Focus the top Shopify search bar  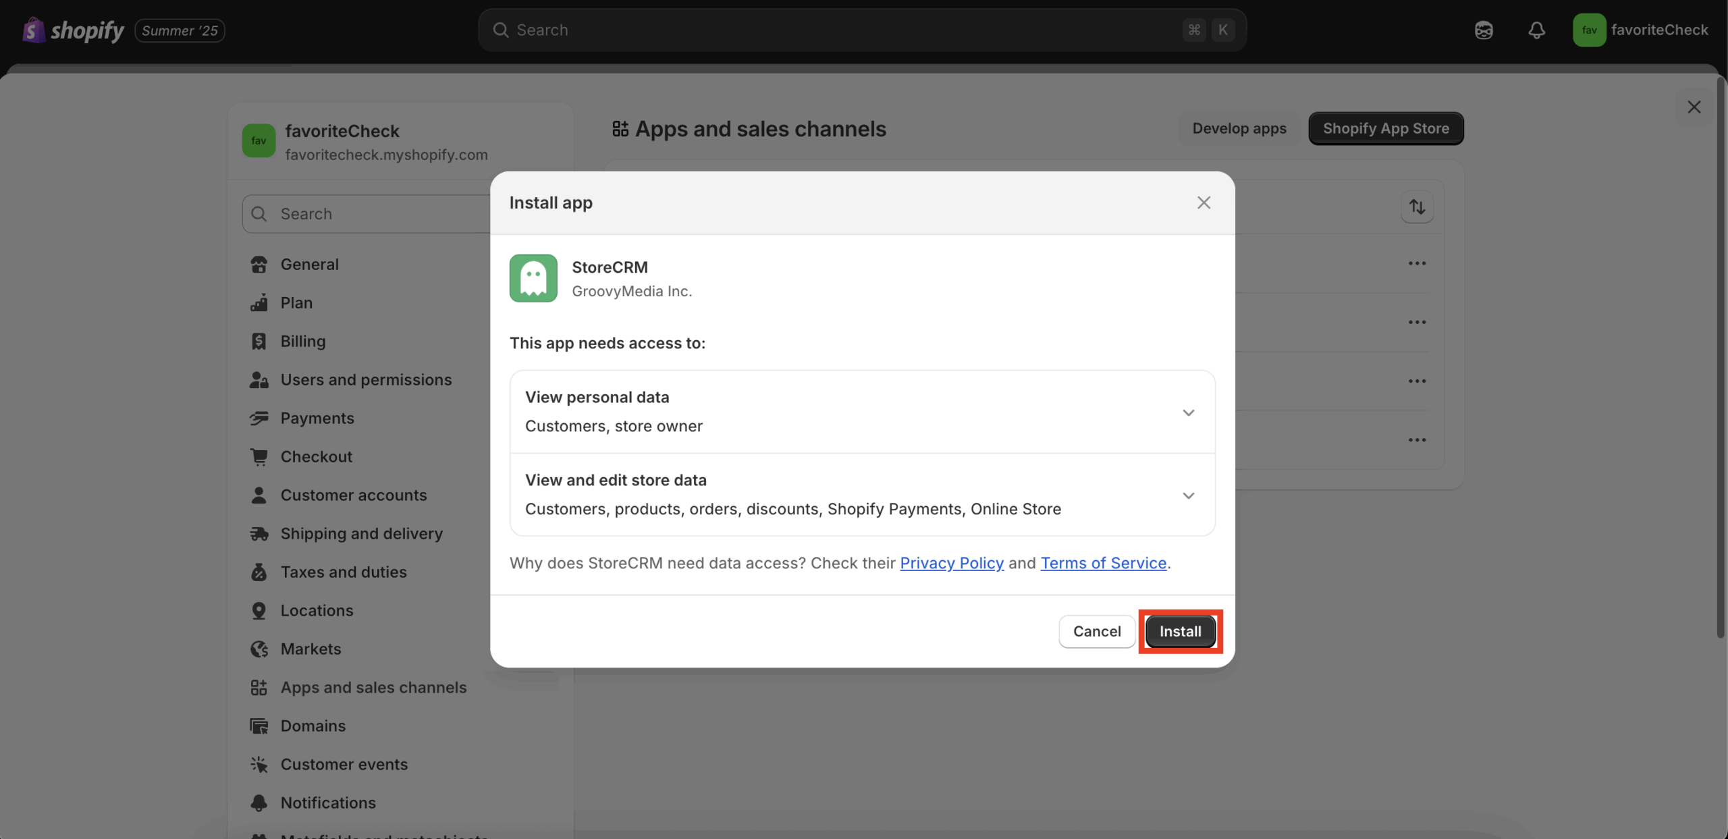click(x=862, y=30)
